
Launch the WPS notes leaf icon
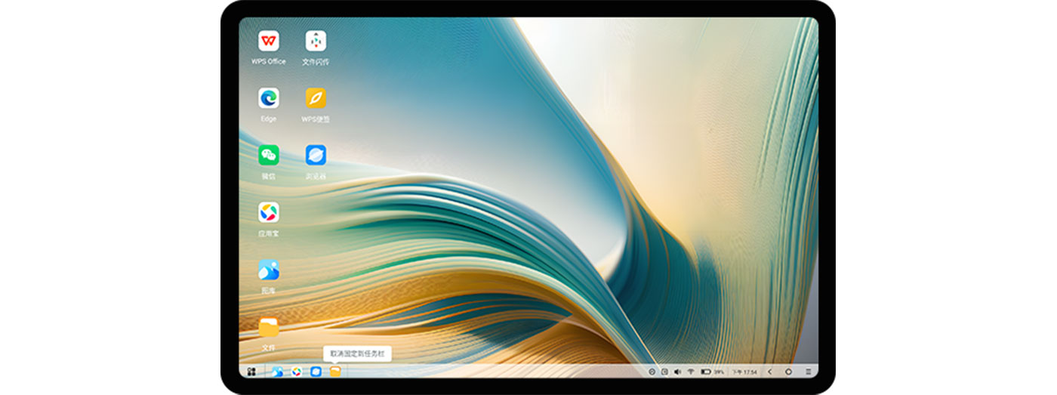coord(316,98)
